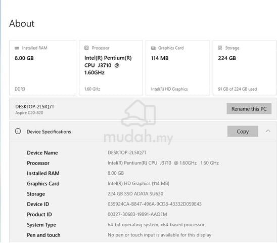Click the Device Specifications header text
This screenshot has height=243, width=277.
(49, 132)
